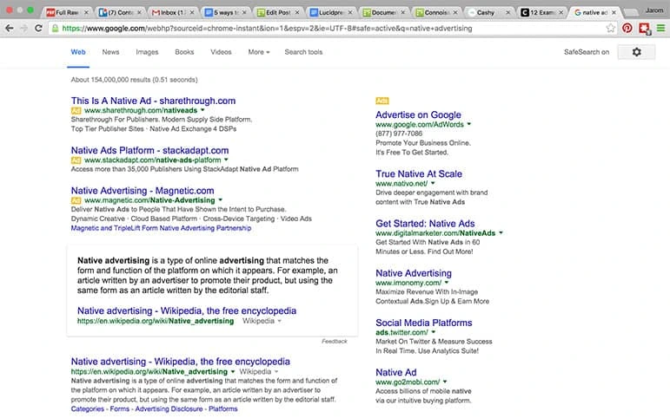Open the Google settings gear

pos(636,52)
